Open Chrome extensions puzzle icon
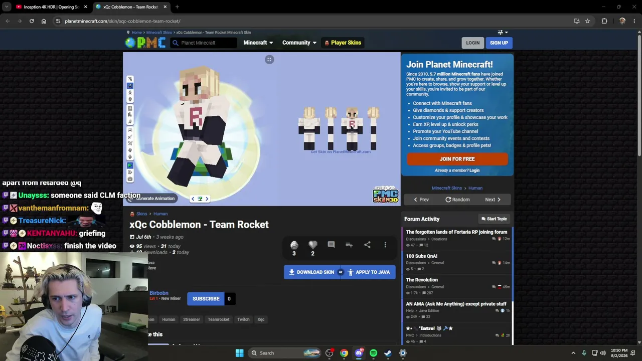The image size is (642, 361). (x=604, y=21)
